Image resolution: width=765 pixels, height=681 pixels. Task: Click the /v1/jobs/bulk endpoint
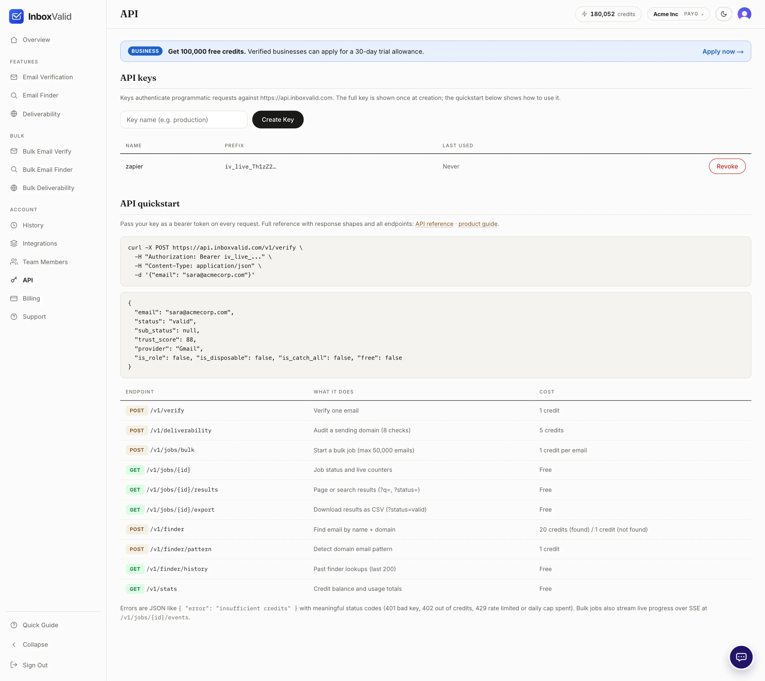(x=172, y=450)
